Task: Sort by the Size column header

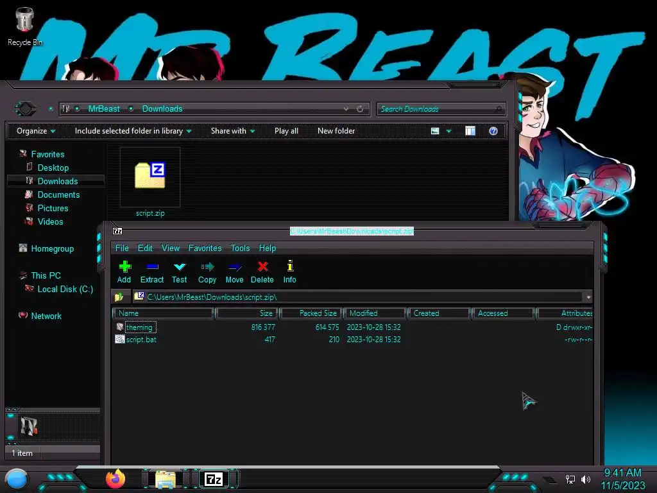Action: coord(247,313)
